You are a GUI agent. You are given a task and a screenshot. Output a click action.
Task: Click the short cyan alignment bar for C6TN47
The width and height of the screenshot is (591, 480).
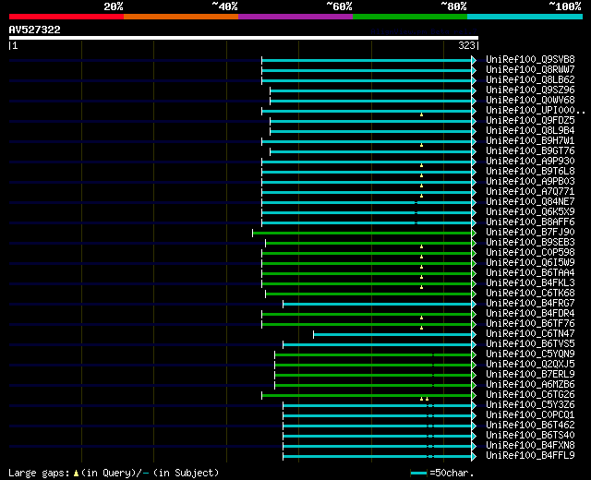(392, 335)
